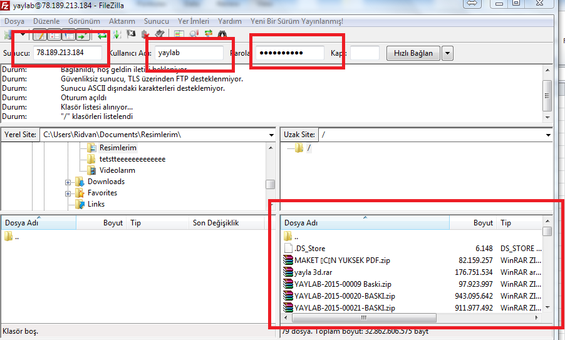Click the reconnect to last server icon
Screen dimensions: 565x340
[160, 34]
